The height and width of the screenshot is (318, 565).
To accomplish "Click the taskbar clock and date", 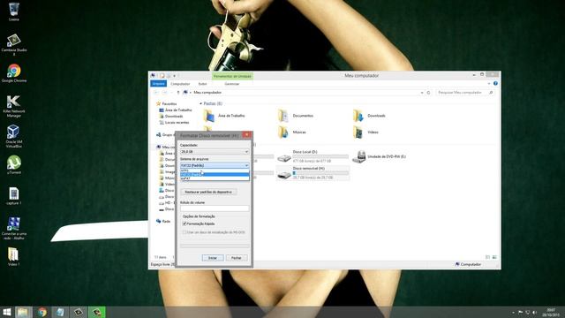I will pos(550,312).
